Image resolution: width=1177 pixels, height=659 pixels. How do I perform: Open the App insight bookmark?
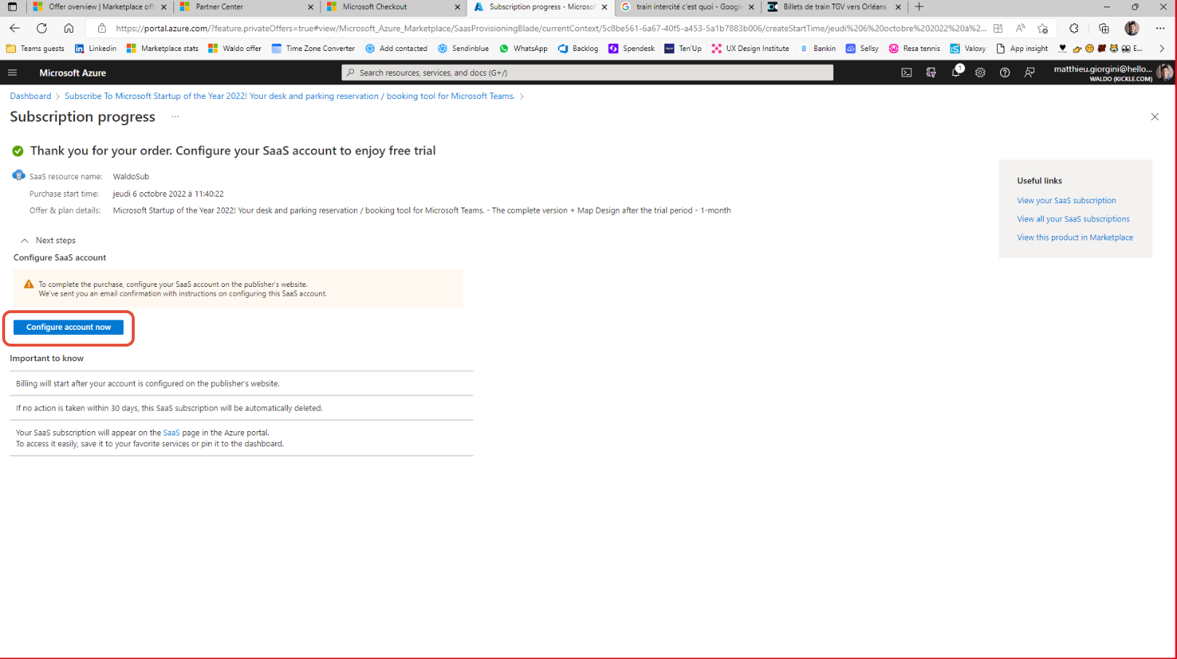pyautogui.click(x=1022, y=49)
